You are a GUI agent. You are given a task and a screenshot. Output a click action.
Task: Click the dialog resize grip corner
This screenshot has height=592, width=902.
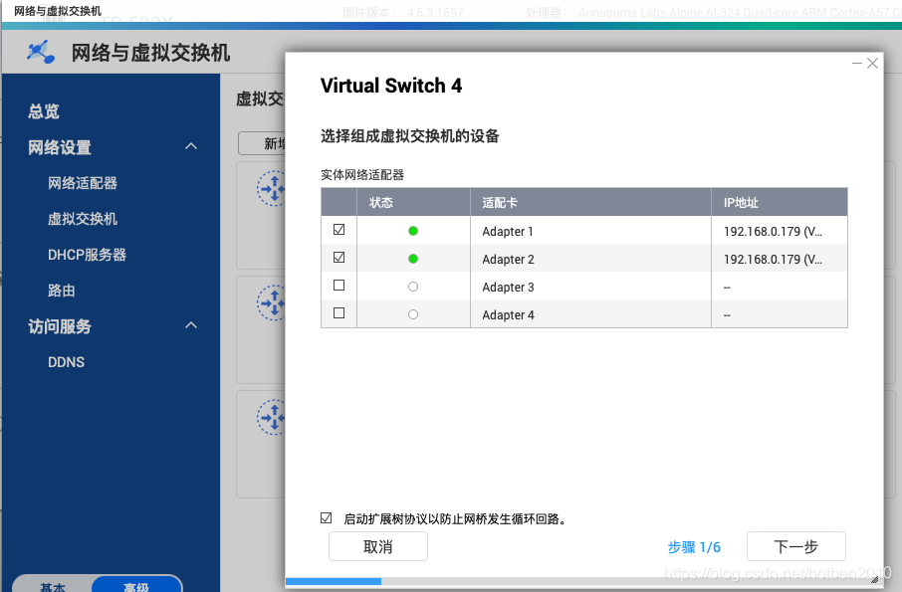click(x=874, y=580)
